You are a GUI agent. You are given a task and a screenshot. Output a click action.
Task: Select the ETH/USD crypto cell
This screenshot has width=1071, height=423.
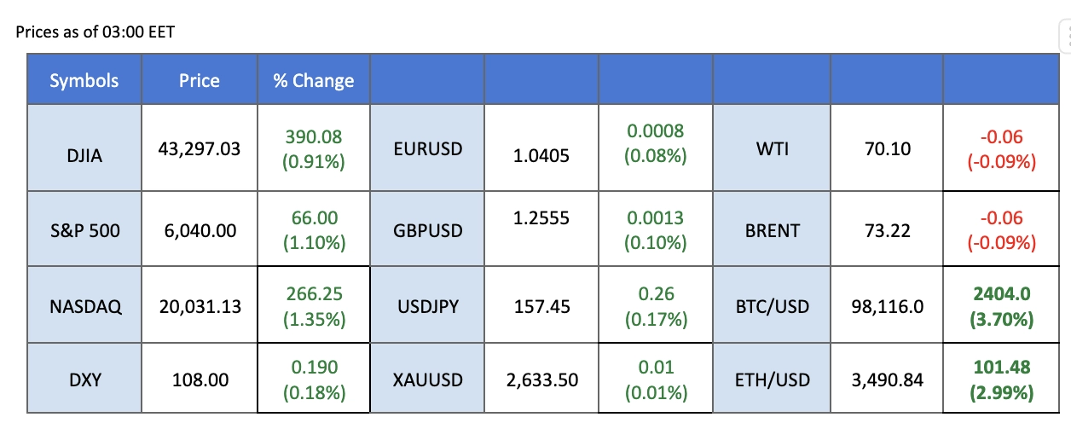773,380
